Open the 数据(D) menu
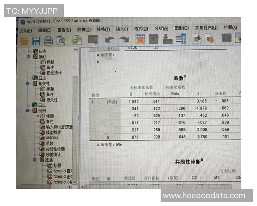 click(84, 30)
